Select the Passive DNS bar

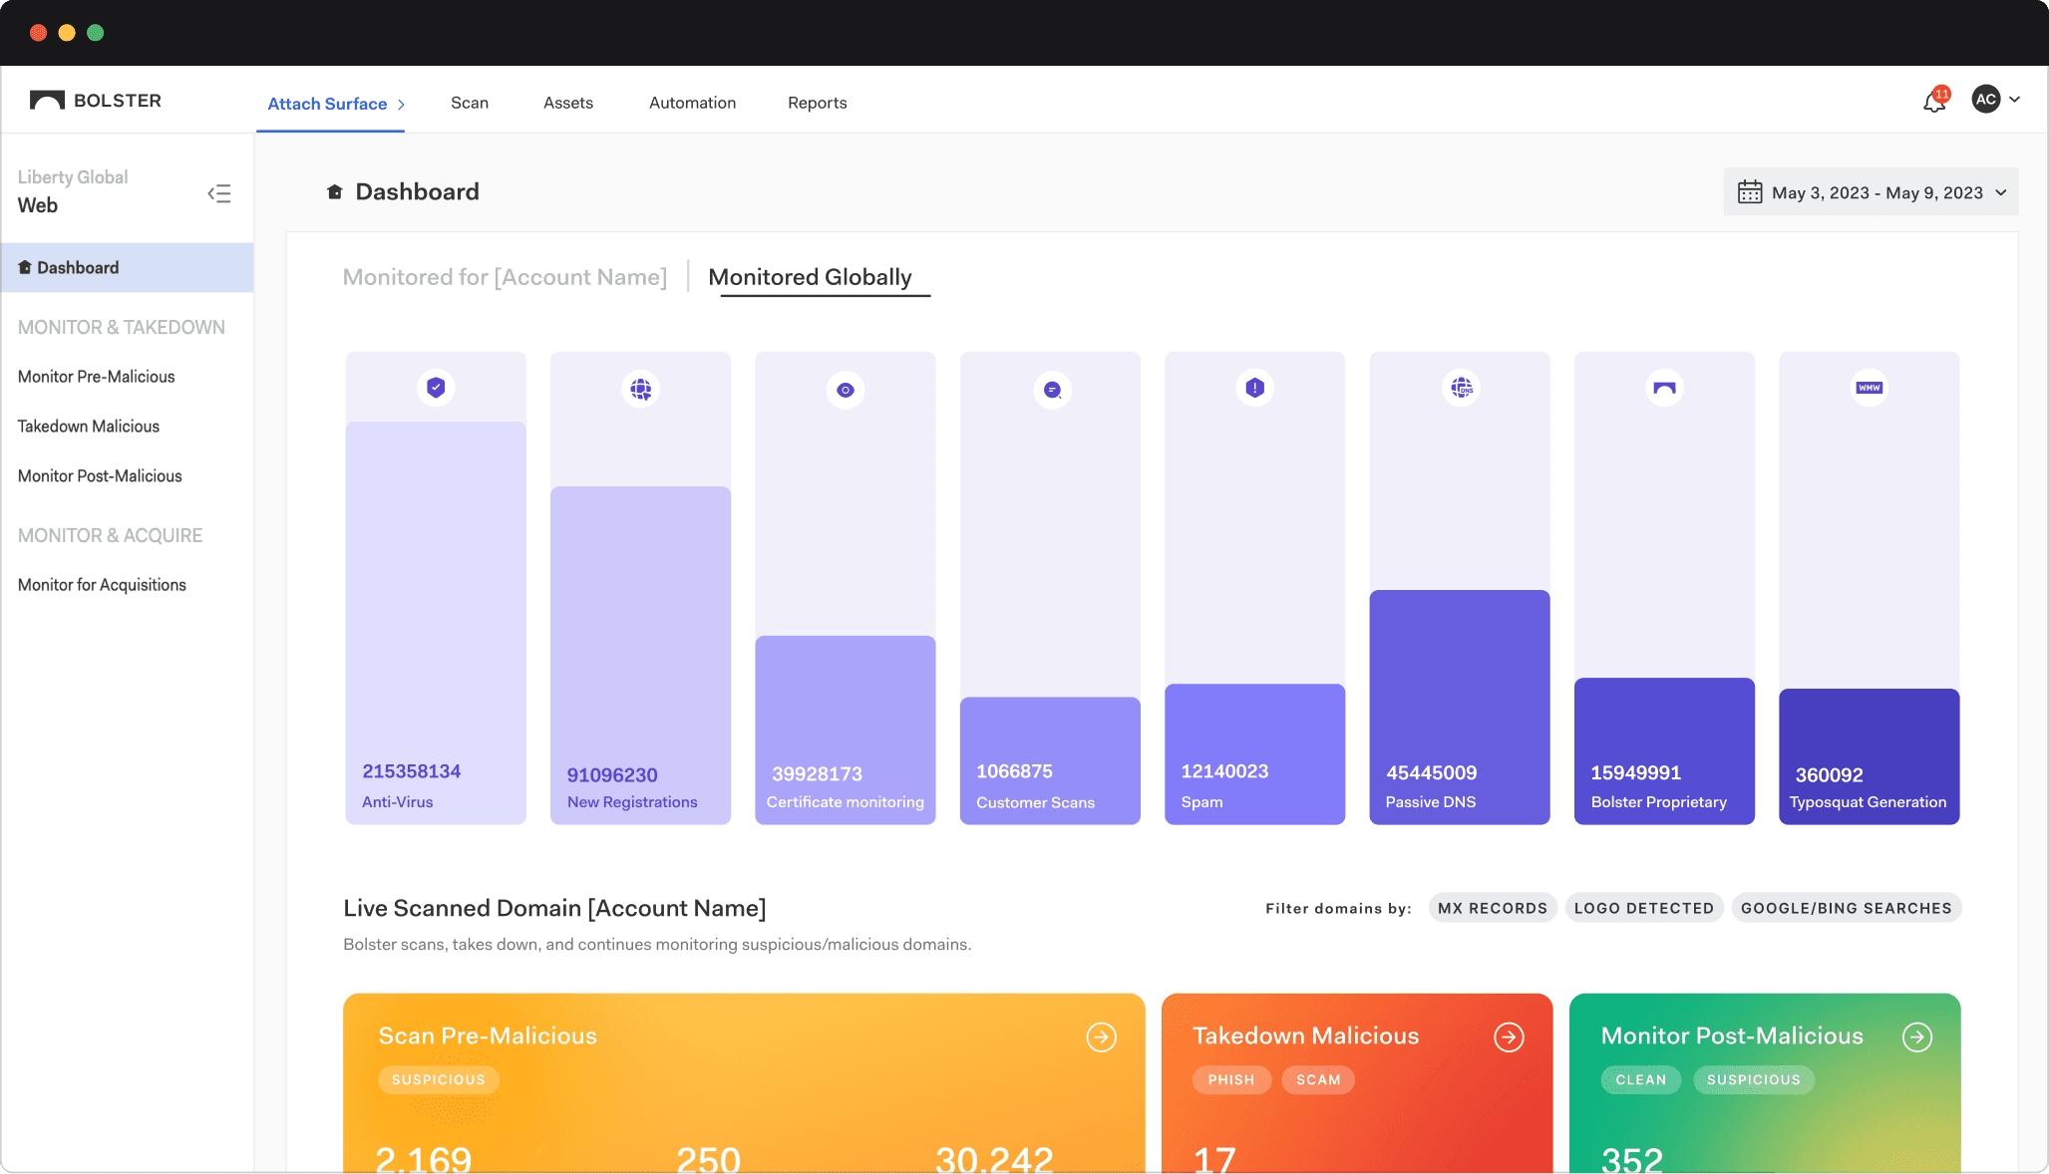click(1459, 706)
